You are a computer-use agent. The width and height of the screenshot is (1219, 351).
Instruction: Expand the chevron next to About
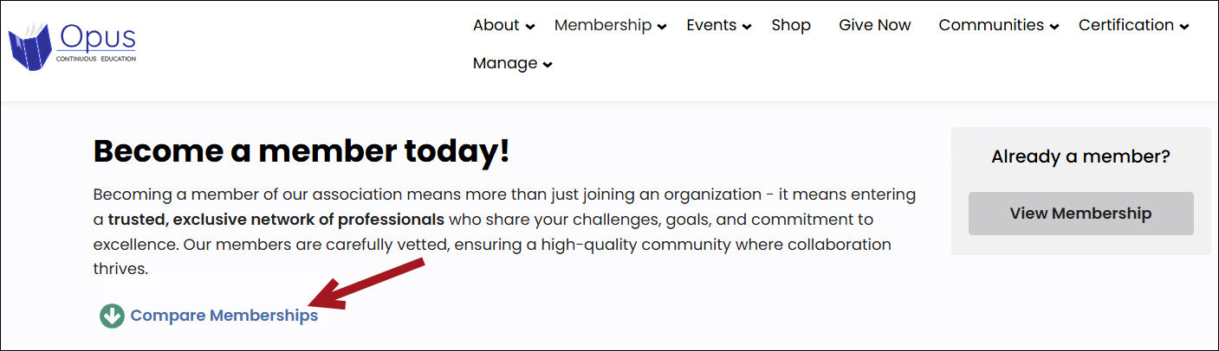coord(530,28)
